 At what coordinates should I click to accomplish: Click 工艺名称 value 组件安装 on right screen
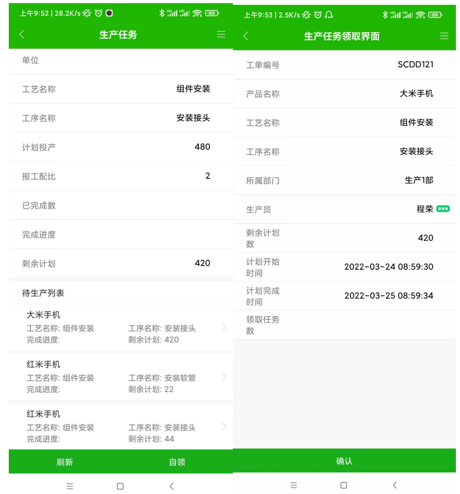[x=416, y=122]
